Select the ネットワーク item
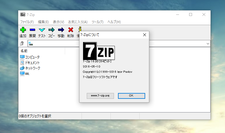Screen dimensions: 225x133 click(30, 68)
